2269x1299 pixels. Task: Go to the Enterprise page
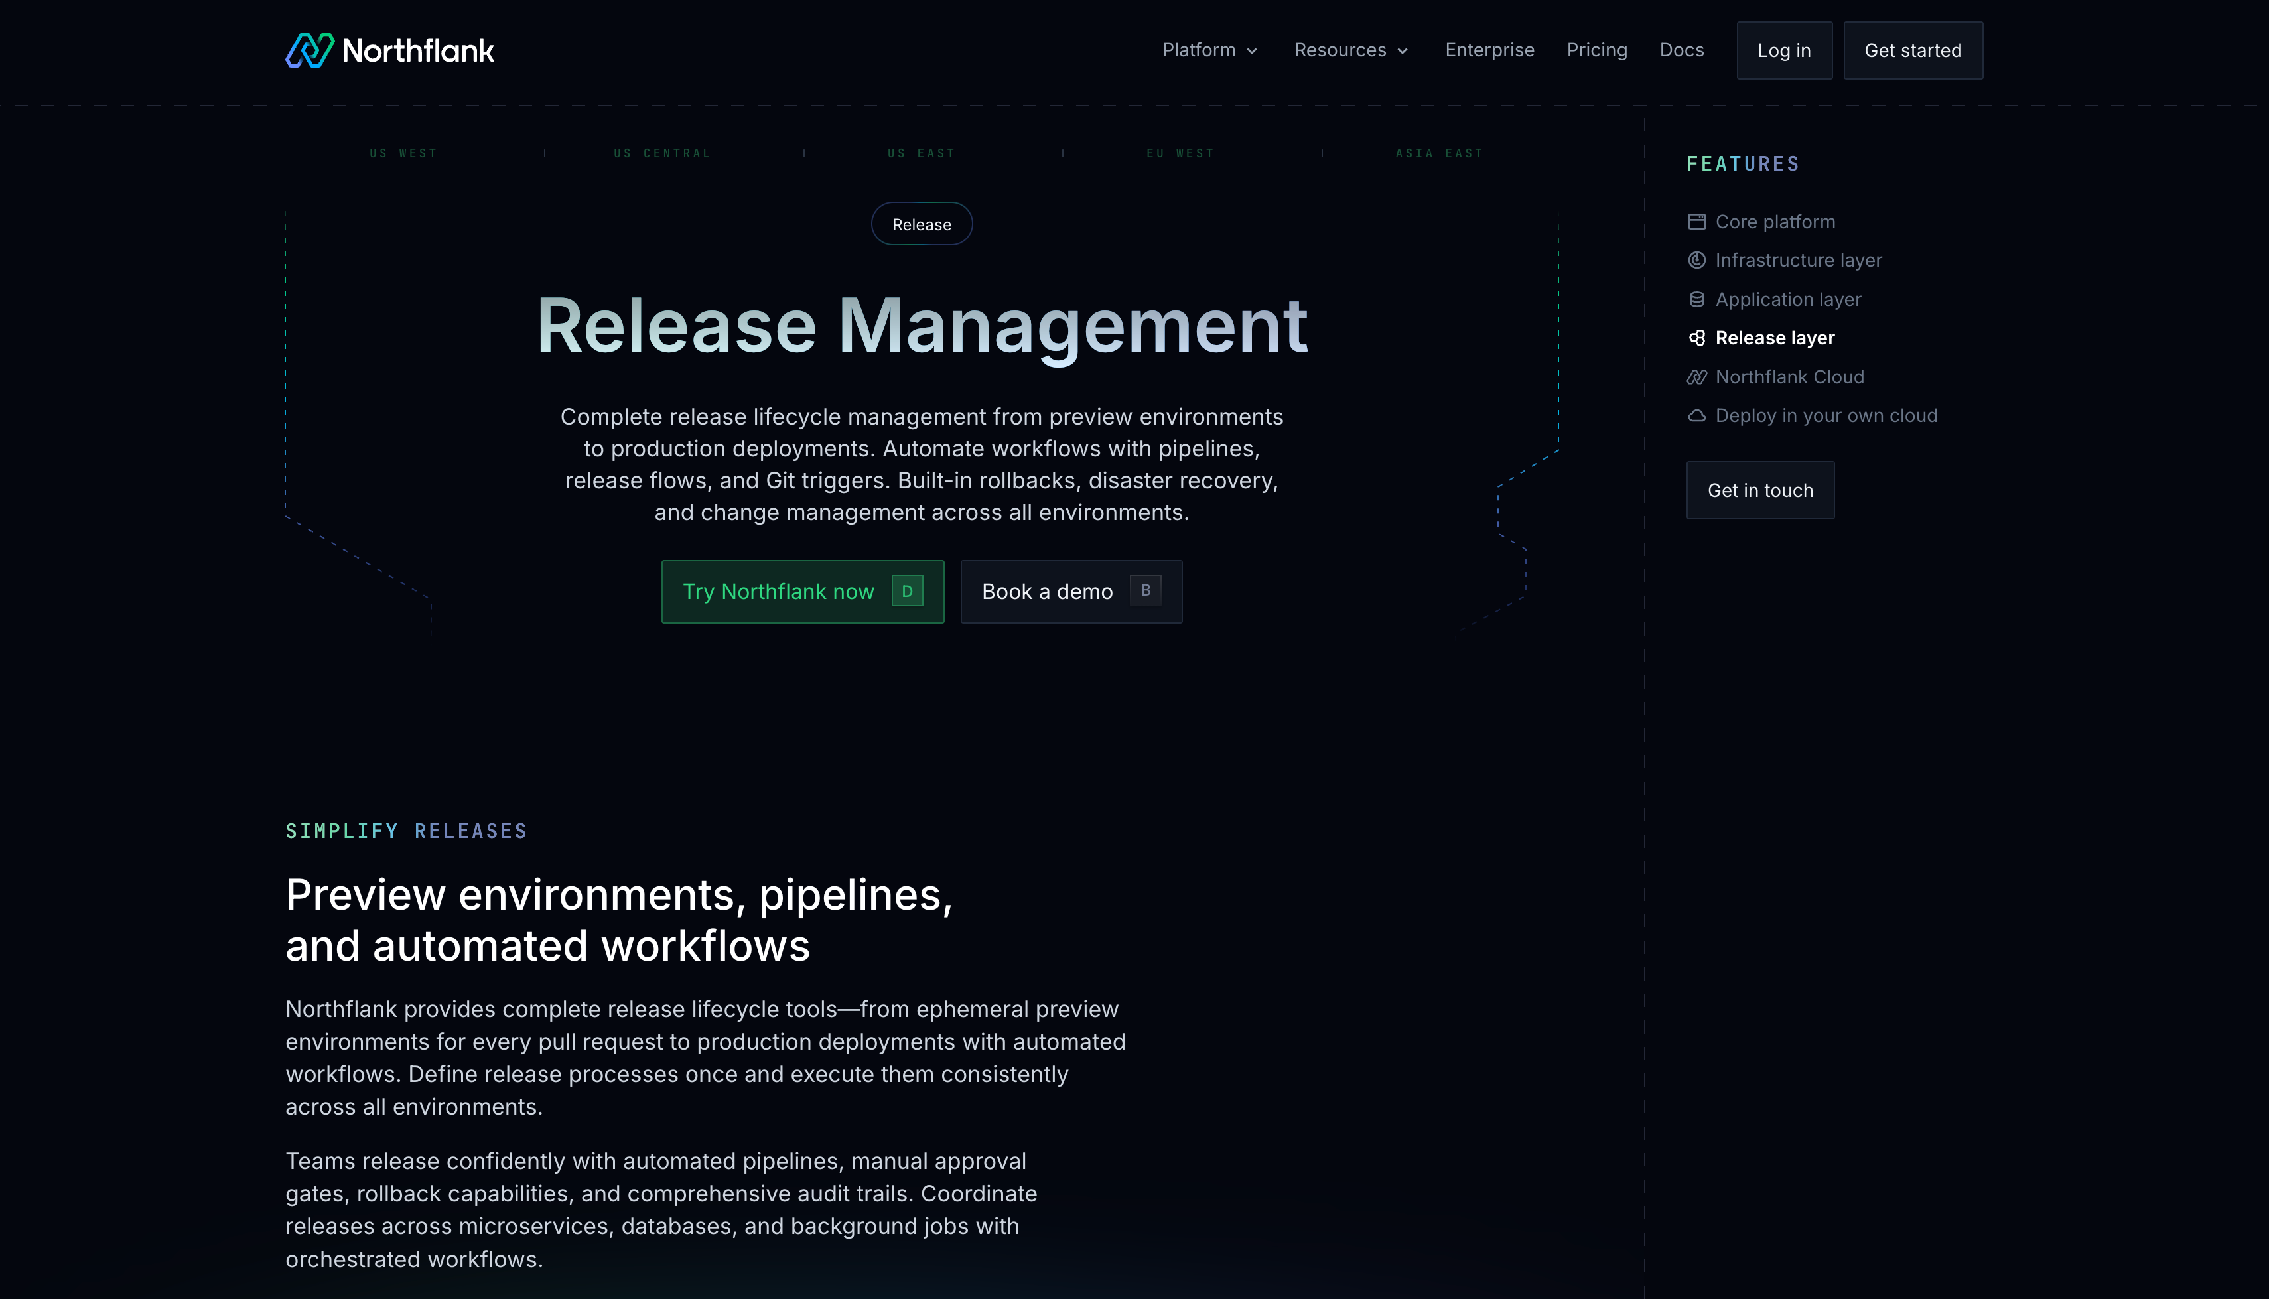[x=1489, y=50]
